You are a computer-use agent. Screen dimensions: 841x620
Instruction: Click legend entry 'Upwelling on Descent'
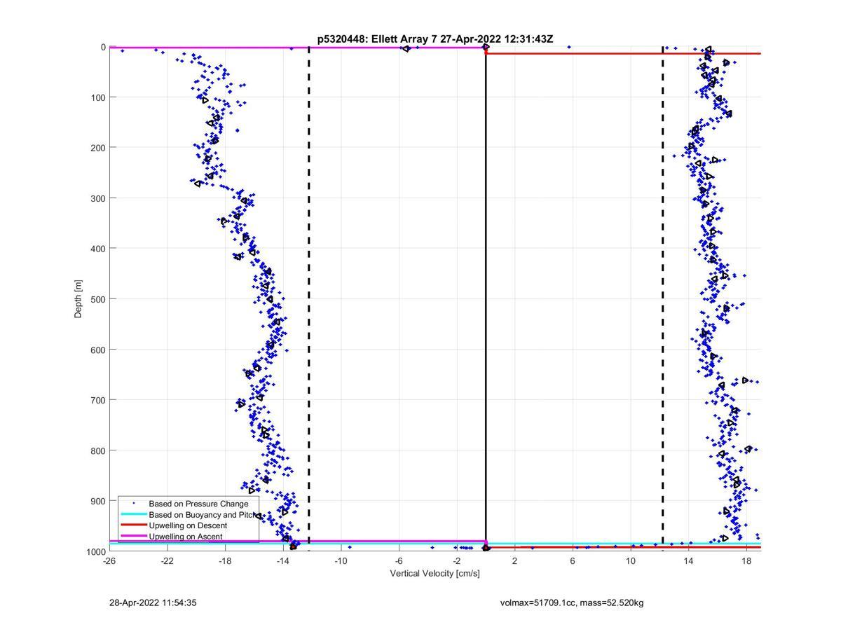point(188,525)
